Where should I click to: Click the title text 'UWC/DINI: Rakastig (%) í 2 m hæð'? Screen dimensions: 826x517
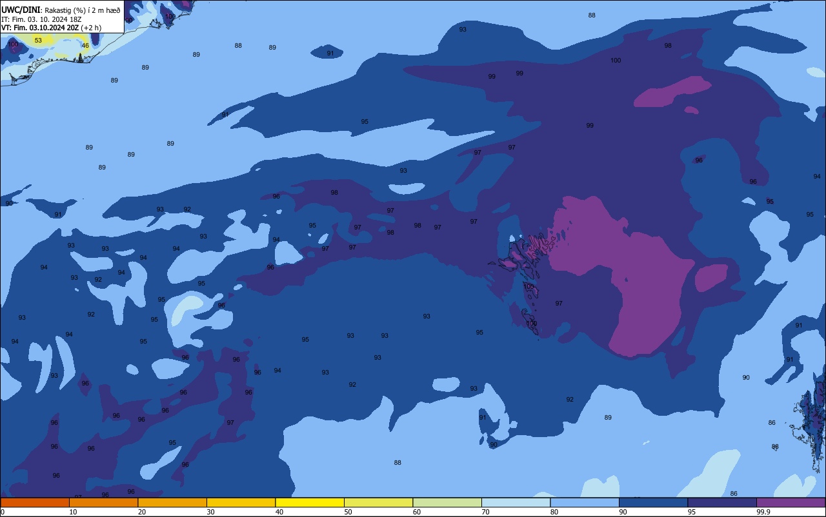tap(61, 10)
